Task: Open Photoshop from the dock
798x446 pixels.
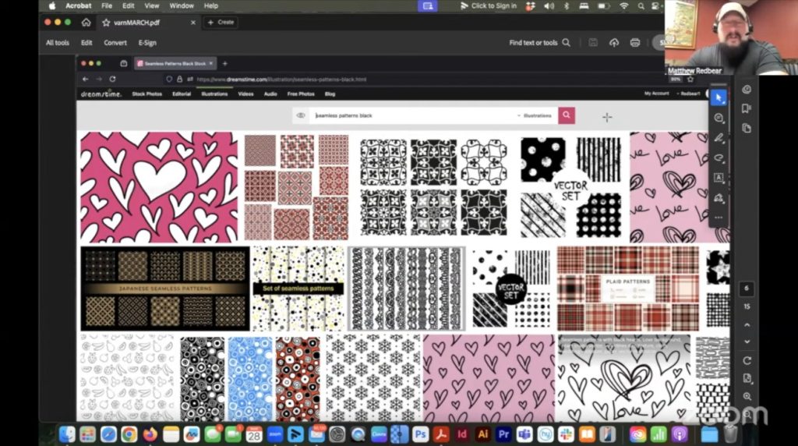Action: pos(420,434)
